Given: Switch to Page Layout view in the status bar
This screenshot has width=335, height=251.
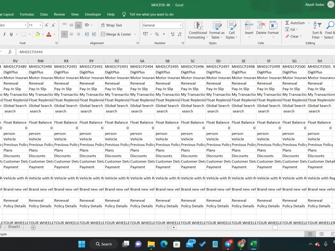Looking at the screenshot, I should 321,234.
